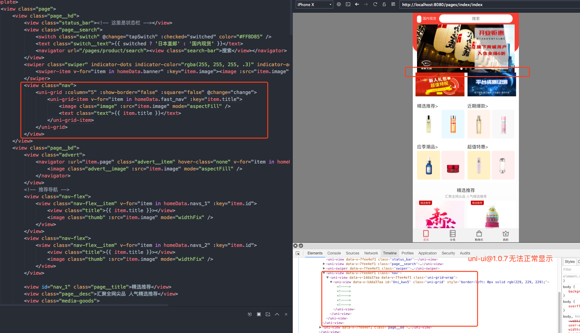Select the inspect element cursor in DevTools

pyautogui.click(x=298, y=253)
